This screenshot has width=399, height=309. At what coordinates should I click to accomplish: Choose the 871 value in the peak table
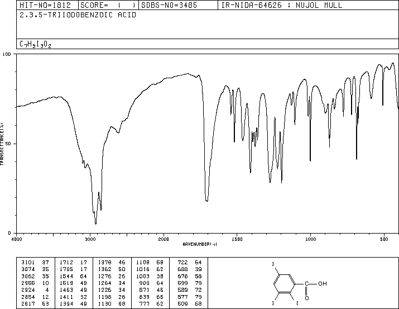[x=145, y=290]
